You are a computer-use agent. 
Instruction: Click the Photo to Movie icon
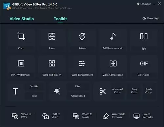pos(76,116)
